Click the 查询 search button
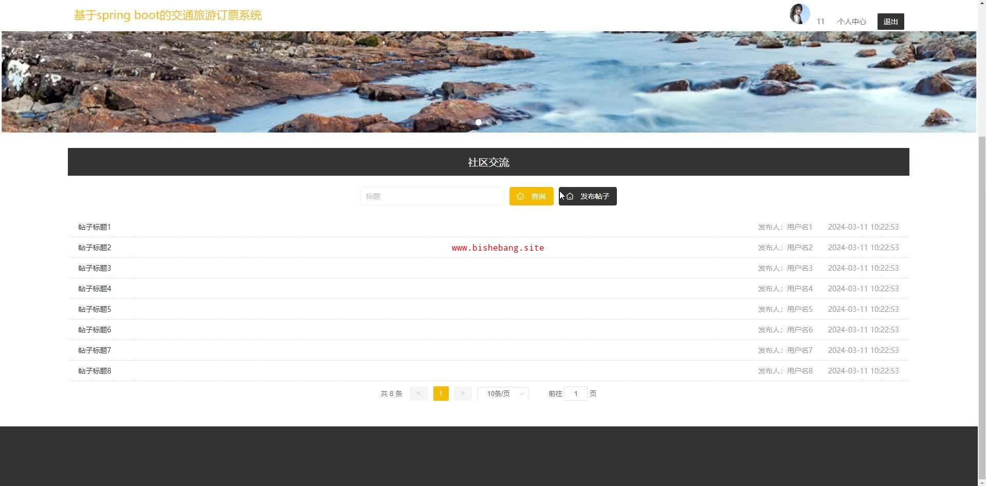 531,196
